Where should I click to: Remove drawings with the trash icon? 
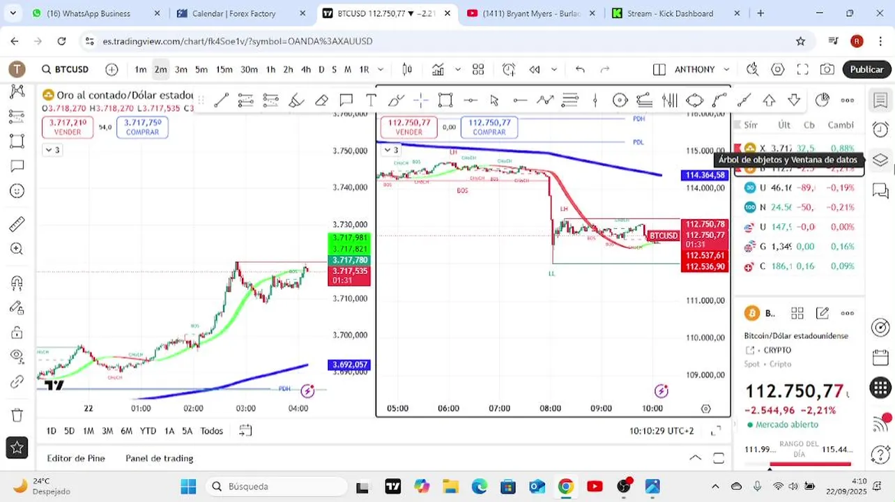(x=17, y=415)
